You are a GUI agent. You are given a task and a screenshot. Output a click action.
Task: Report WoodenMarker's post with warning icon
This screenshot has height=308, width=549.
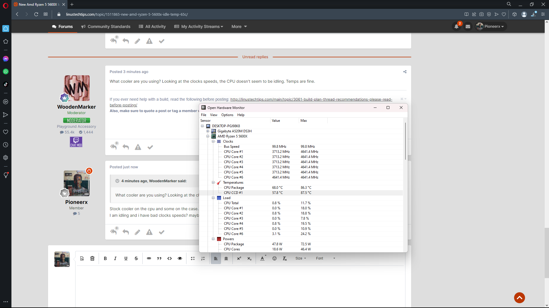tap(138, 147)
